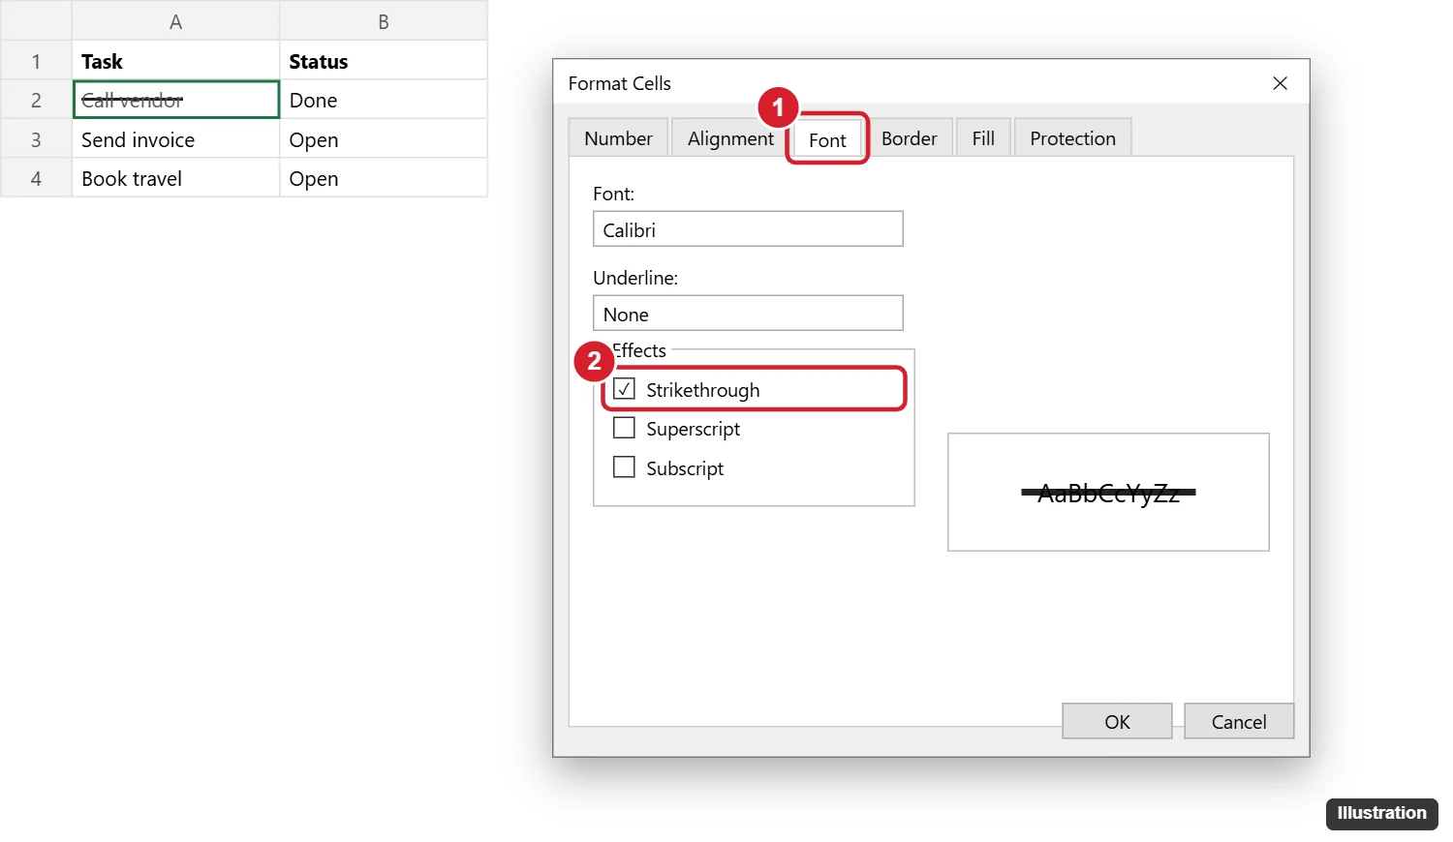Switch to the Number tab
Screen dimensions: 1453x842
pyautogui.click(x=618, y=138)
